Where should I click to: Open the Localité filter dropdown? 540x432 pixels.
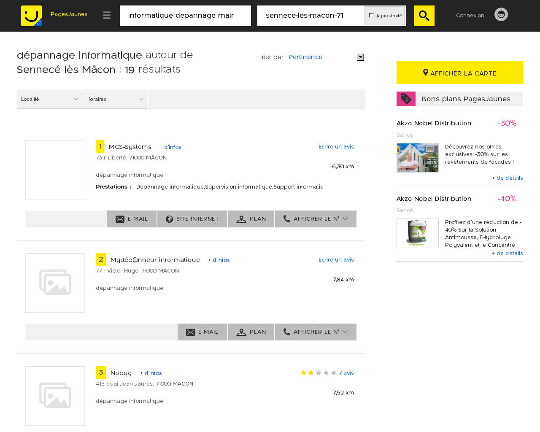click(49, 99)
